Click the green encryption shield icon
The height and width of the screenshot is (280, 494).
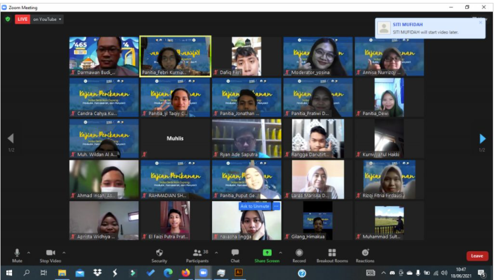7,19
